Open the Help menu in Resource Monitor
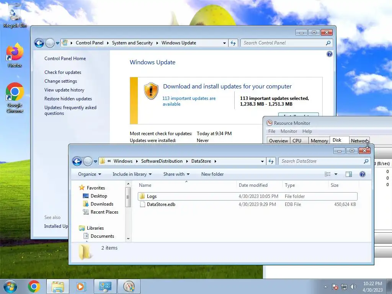Image resolution: width=392 pixels, height=294 pixels. (x=307, y=131)
